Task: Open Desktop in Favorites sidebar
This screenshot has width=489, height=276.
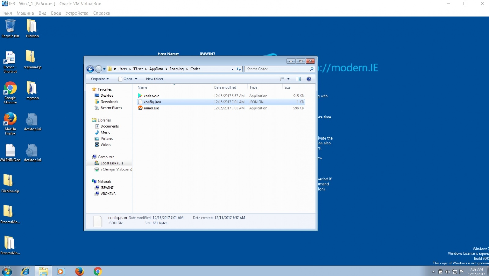Action: (107, 96)
